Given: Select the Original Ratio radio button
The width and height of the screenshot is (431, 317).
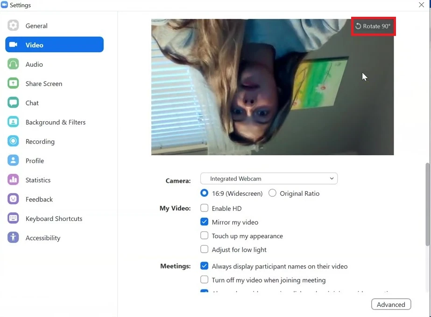Looking at the screenshot, I should [x=273, y=193].
